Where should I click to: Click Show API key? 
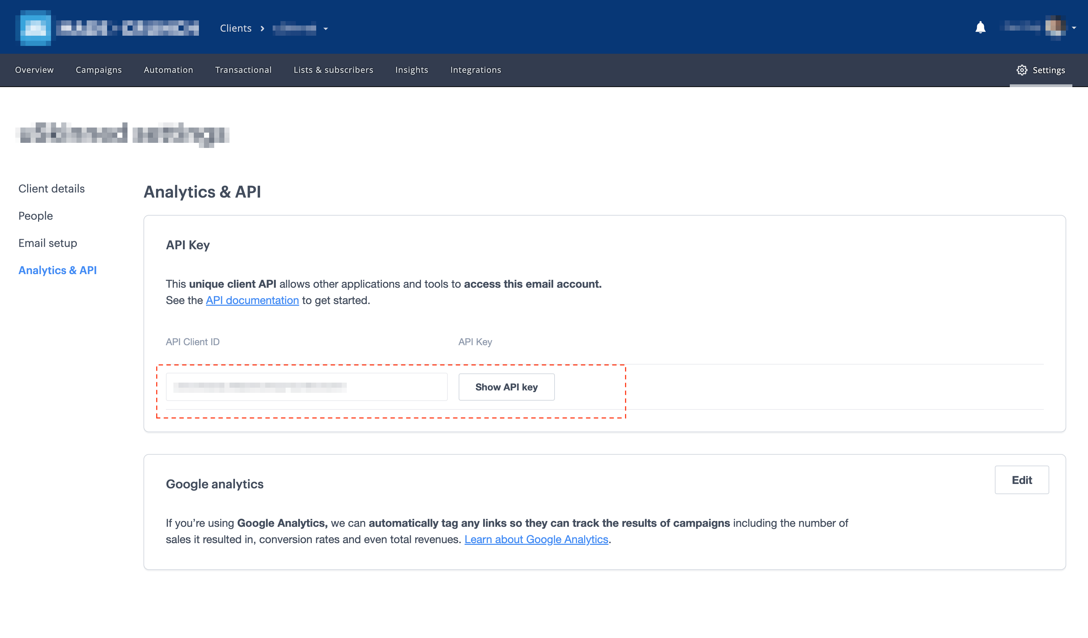507,387
